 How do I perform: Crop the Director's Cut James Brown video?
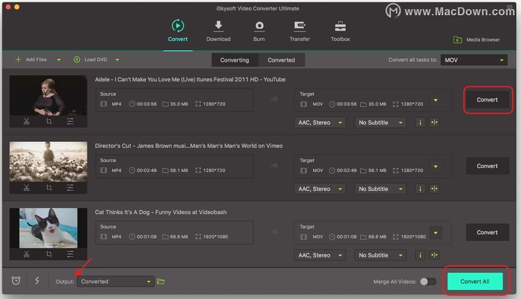coord(49,188)
